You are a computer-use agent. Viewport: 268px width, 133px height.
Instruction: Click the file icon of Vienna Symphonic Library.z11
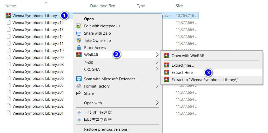click(x=9, y=43)
